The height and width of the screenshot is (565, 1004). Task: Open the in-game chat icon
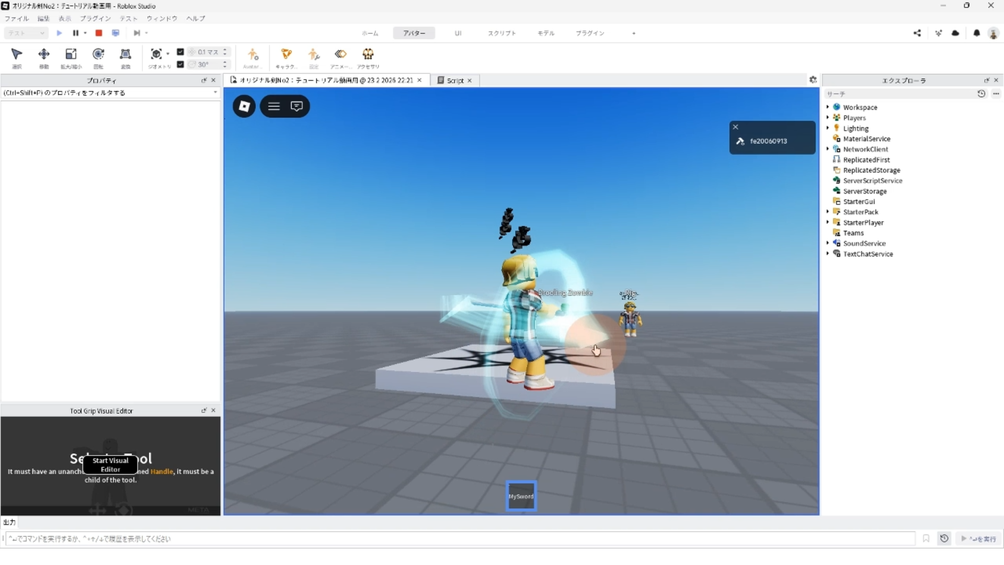pos(296,106)
